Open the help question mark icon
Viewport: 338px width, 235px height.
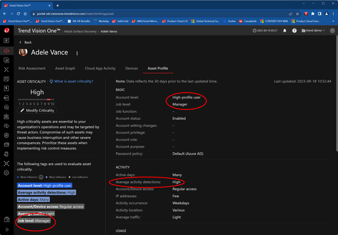tap(294, 31)
